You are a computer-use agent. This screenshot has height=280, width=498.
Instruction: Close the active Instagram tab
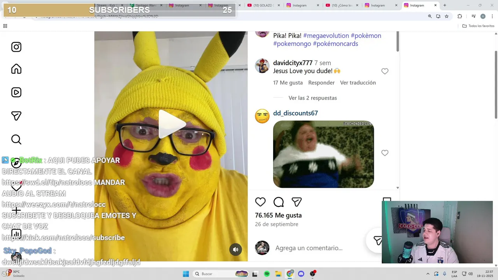pos(435,5)
